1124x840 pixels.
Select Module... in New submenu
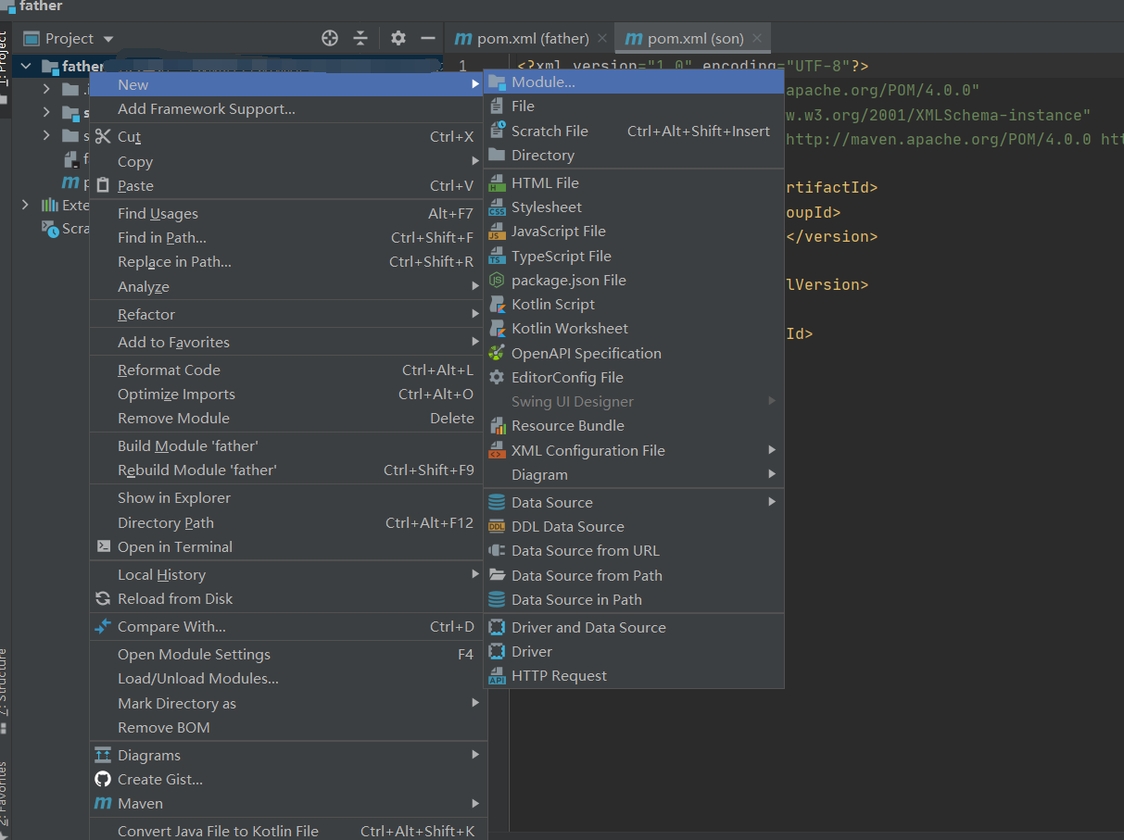click(x=542, y=81)
